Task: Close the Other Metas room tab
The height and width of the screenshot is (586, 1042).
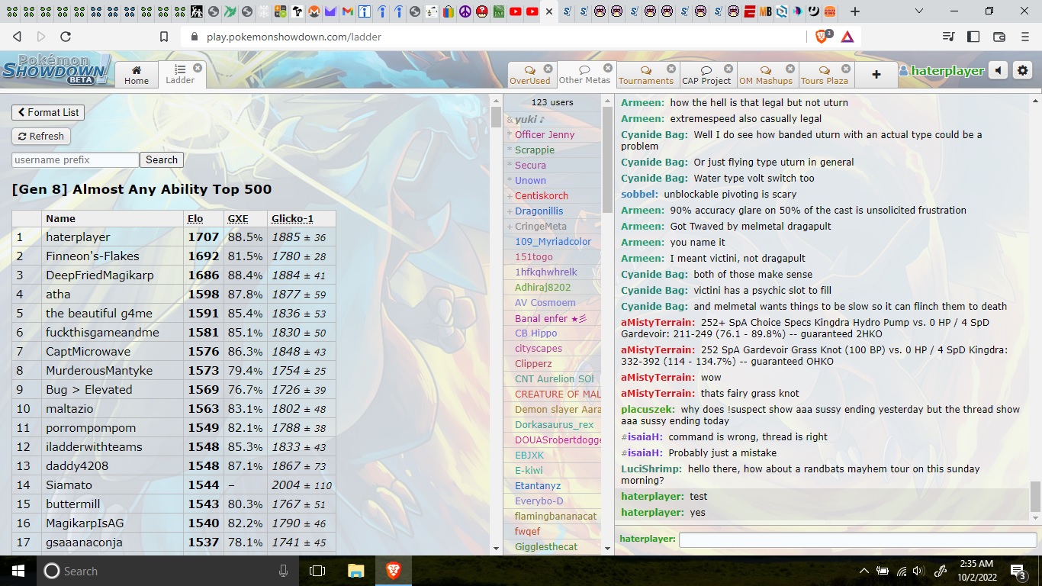Action: tap(608, 68)
